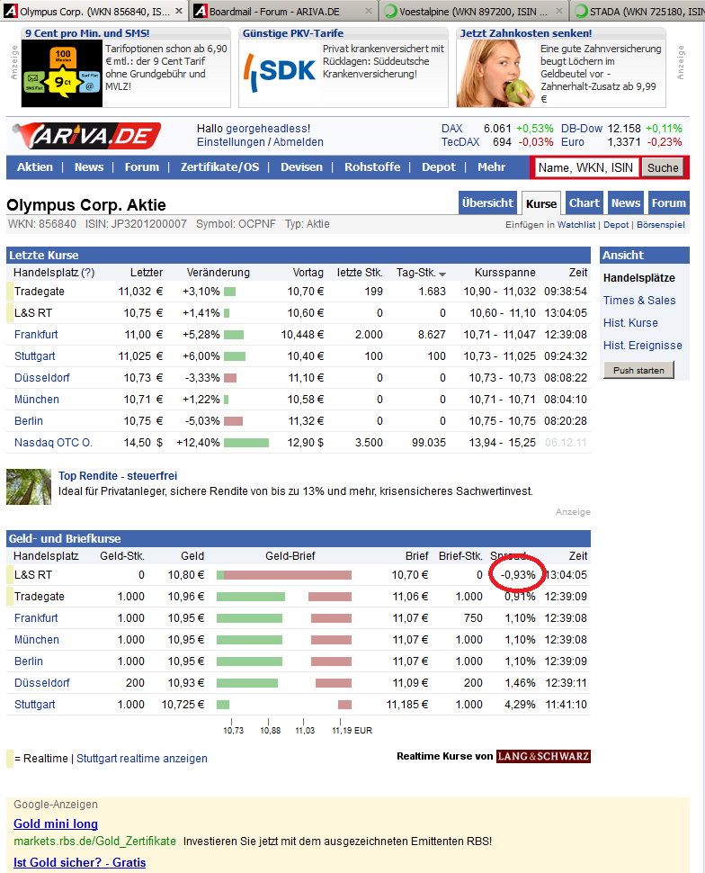Switch to the stock News tab
Viewport: 705px width, 873px height.
point(626,203)
